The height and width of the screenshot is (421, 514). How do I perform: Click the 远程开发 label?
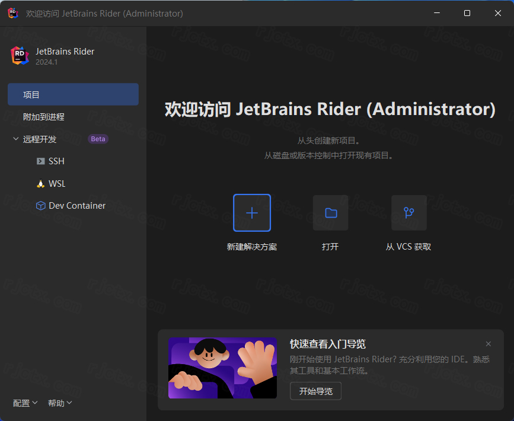click(40, 139)
